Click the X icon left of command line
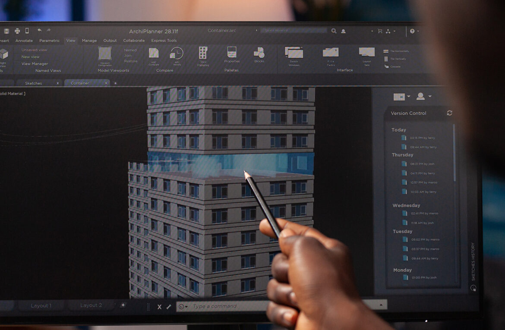The height and width of the screenshot is (330, 505). pyautogui.click(x=159, y=307)
